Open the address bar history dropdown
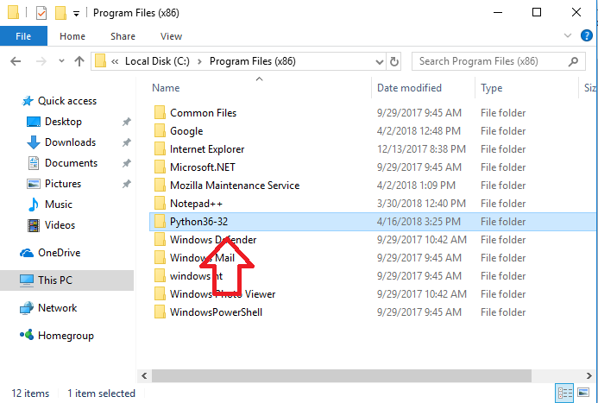 378,61
